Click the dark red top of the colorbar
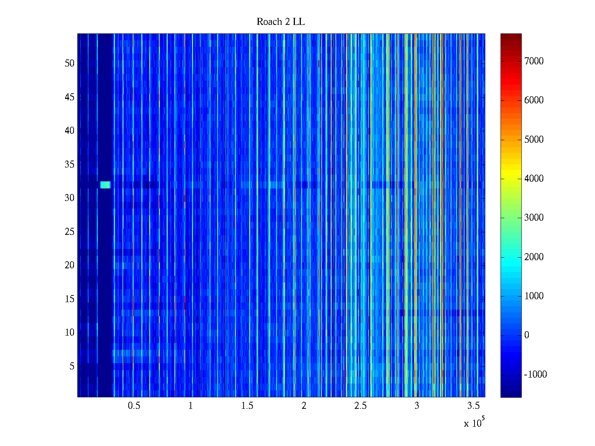Viewport: 595px width, 446px height. click(511, 36)
